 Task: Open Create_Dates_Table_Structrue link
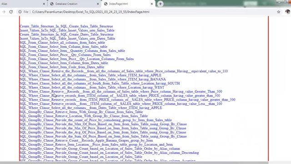pyautogui.click(x=66, y=35)
